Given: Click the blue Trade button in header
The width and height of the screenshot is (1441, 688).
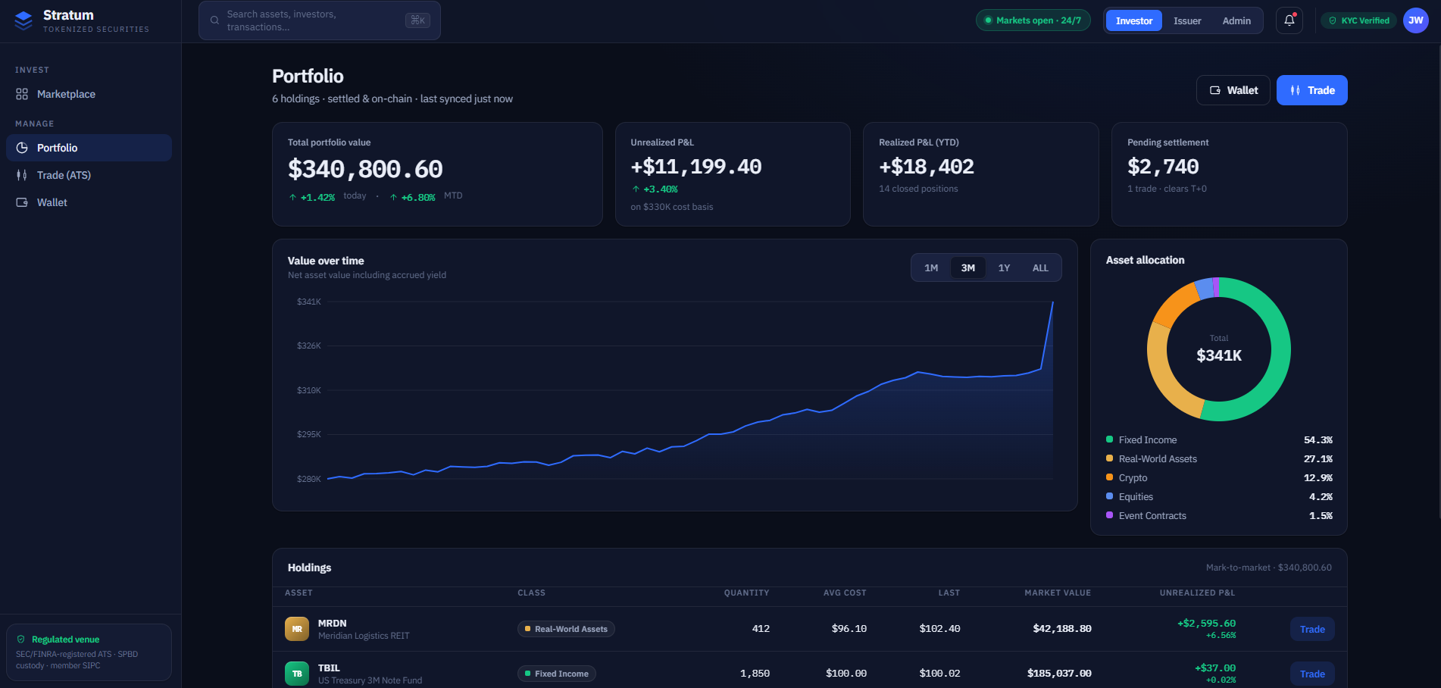Looking at the screenshot, I should point(1312,90).
